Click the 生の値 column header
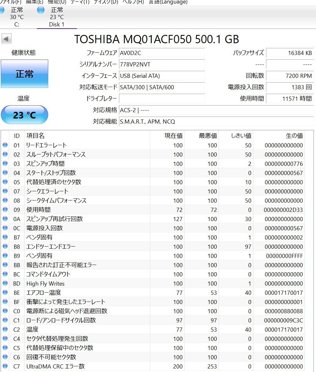This screenshot has width=316, height=372. tap(279, 135)
